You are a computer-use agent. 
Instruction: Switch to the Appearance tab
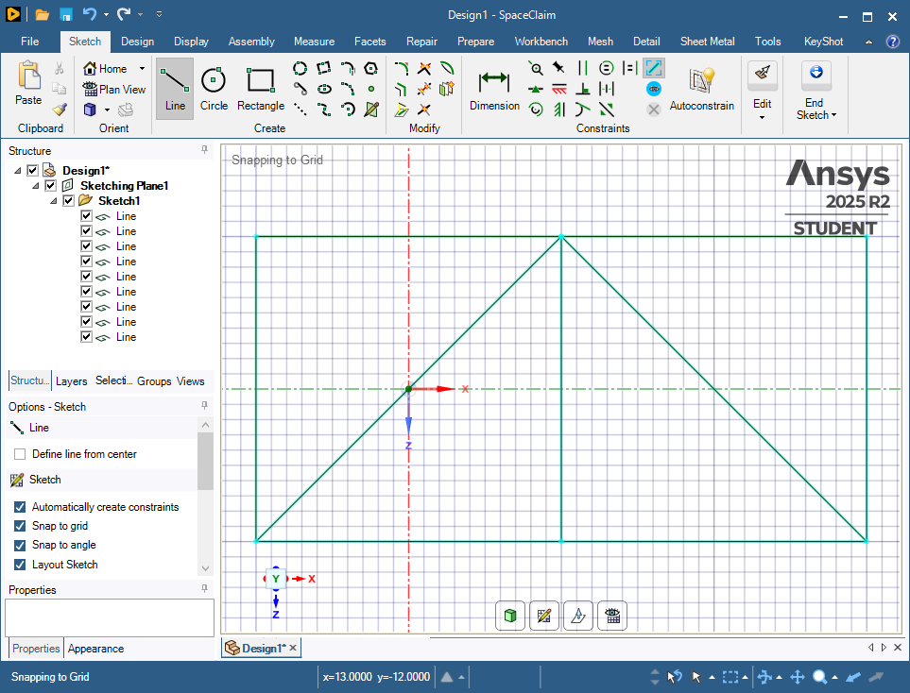(x=95, y=649)
